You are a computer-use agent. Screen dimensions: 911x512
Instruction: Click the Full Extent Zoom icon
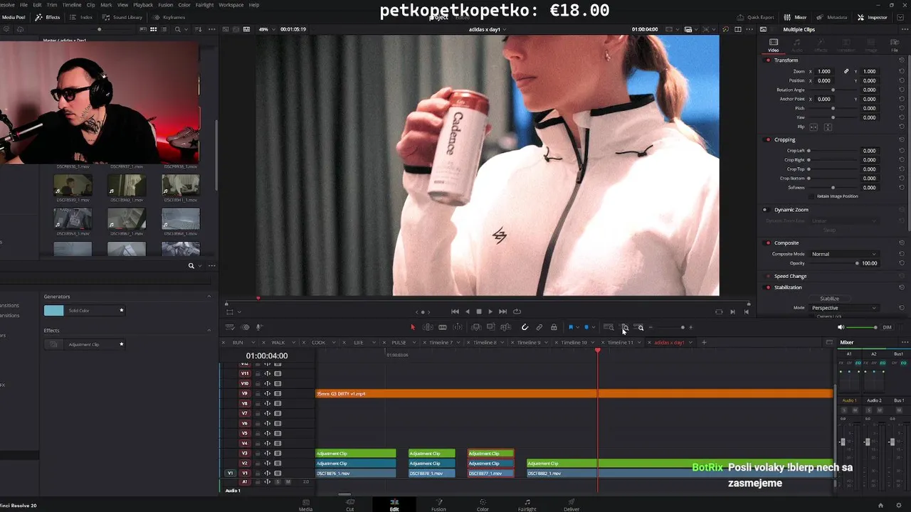(x=609, y=327)
